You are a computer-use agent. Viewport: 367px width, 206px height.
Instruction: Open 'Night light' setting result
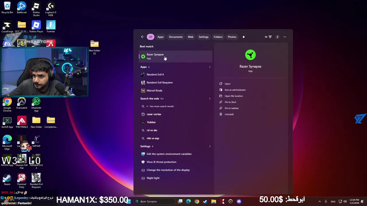tap(175, 178)
